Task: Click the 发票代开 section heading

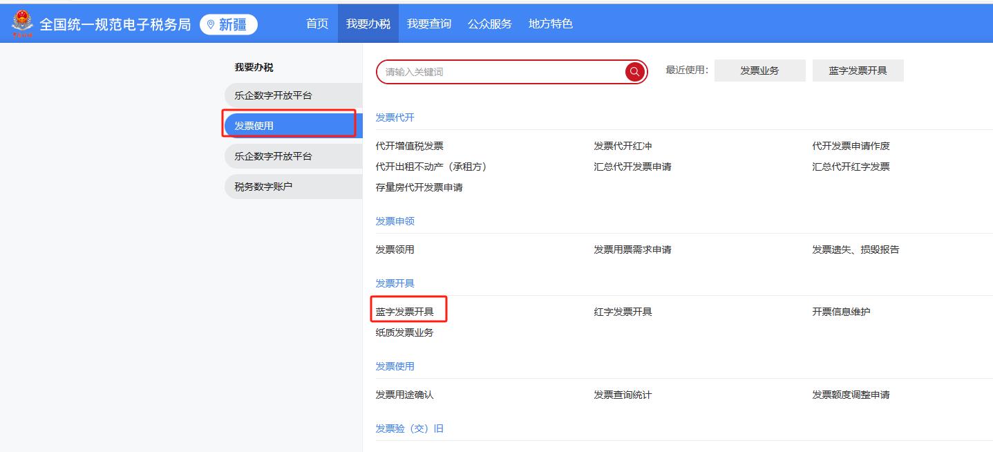Action: tap(395, 117)
